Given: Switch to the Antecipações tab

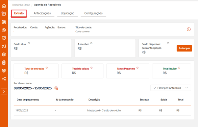Looking at the screenshot, I should [x=42, y=13].
